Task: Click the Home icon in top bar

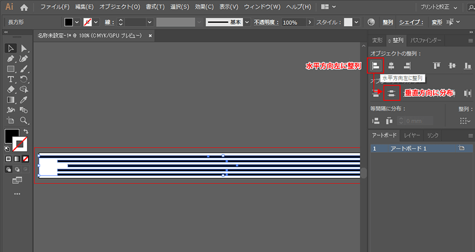Action: 24,7
